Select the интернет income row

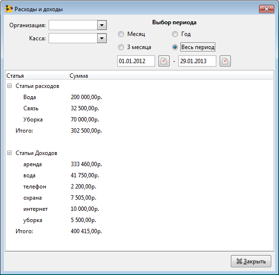point(139,209)
